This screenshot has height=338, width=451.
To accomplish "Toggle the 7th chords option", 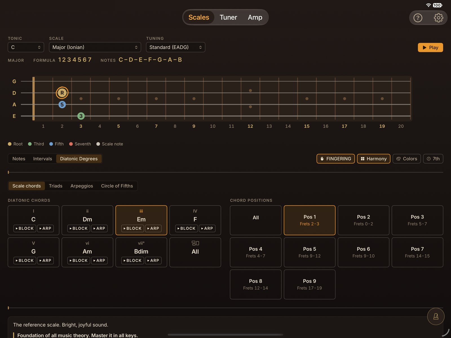I will pyautogui.click(x=433, y=159).
